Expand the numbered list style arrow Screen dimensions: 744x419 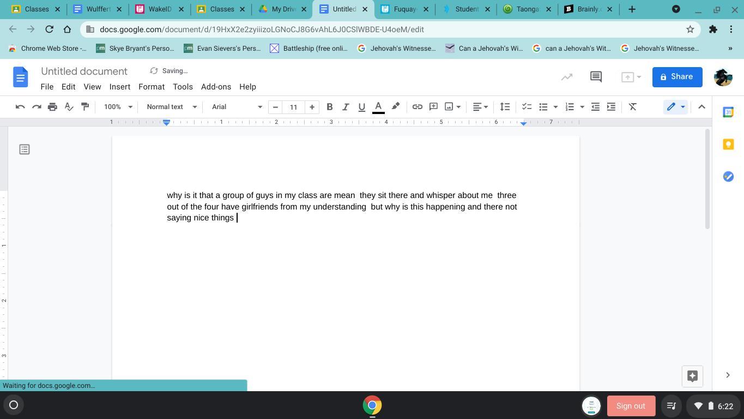(582, 107)
